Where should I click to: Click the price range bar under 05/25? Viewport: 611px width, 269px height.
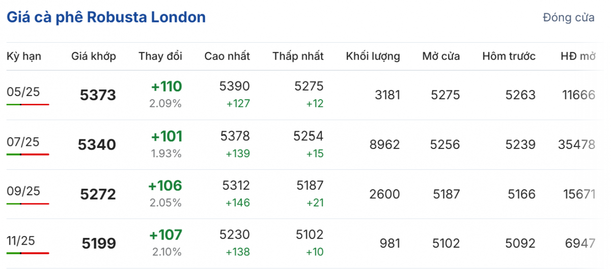(x=28, y=104)
